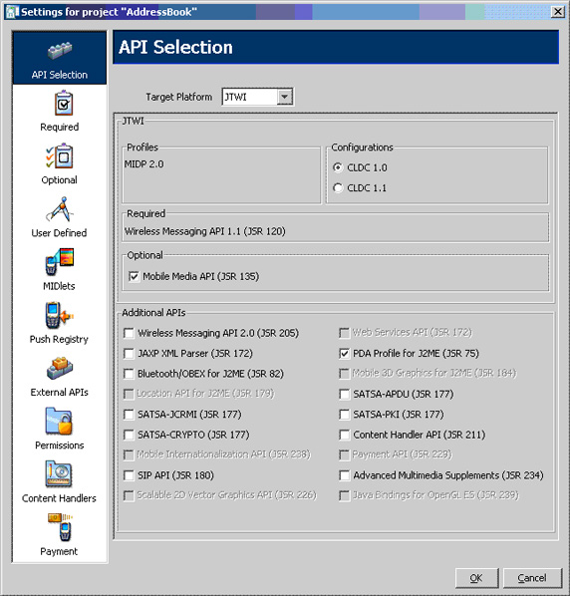570x596 pixels.
Task: Open Content Handlers icon
Action: tap(59, 474)
